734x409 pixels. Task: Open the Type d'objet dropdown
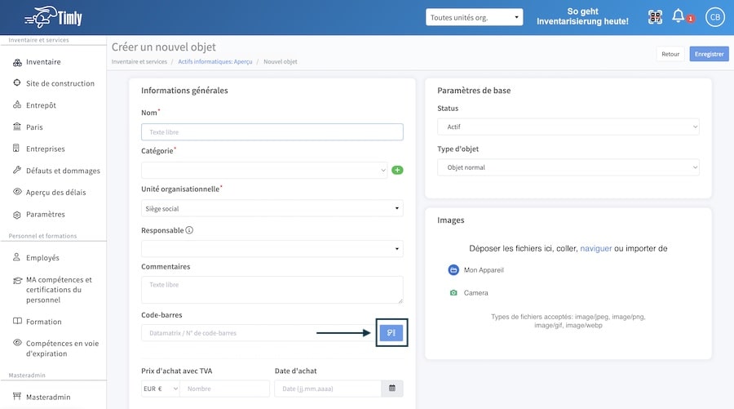568,167
